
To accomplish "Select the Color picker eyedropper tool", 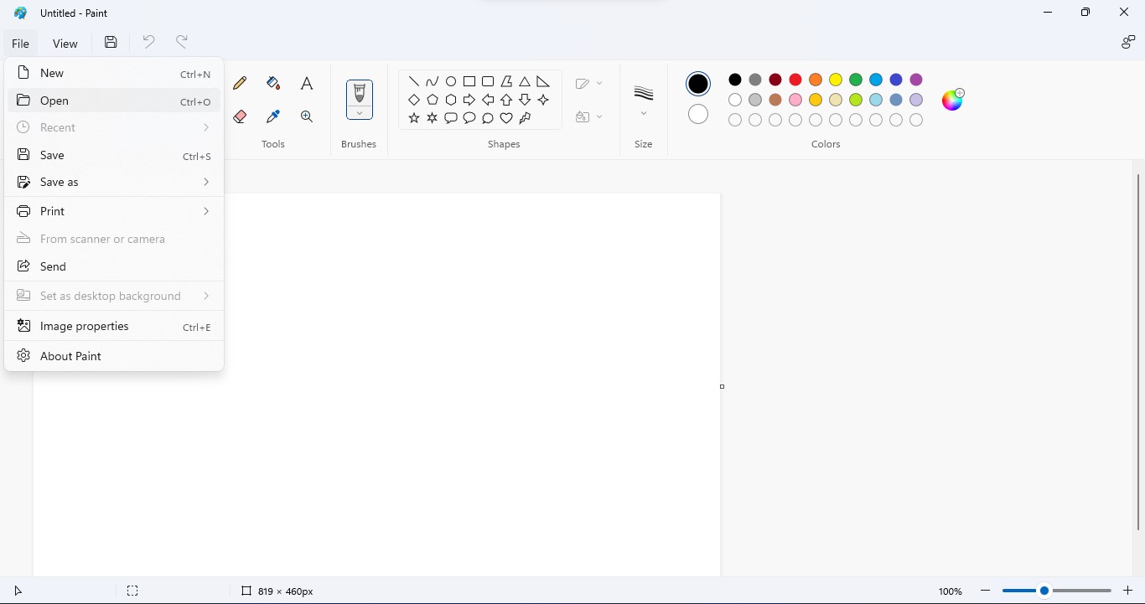I will pyautogui.click(x=273, y=116).
